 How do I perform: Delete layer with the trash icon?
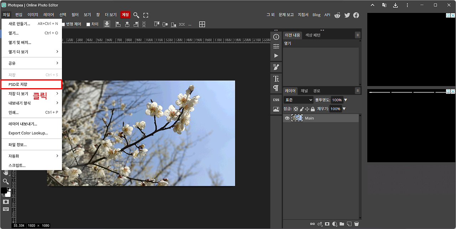tap(357, 224)
